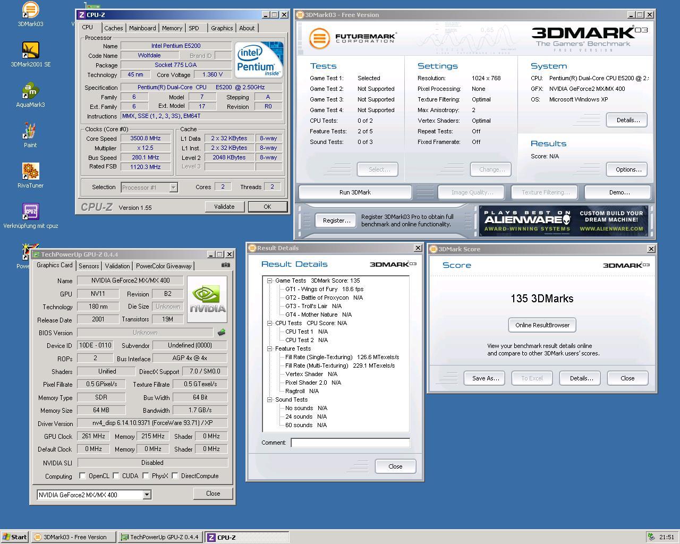Open the 3DMark03 desktop icon
680x544 pixels.
pos(30,14)
